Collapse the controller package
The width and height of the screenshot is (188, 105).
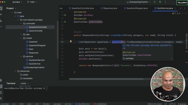click(x=21, y=24)
